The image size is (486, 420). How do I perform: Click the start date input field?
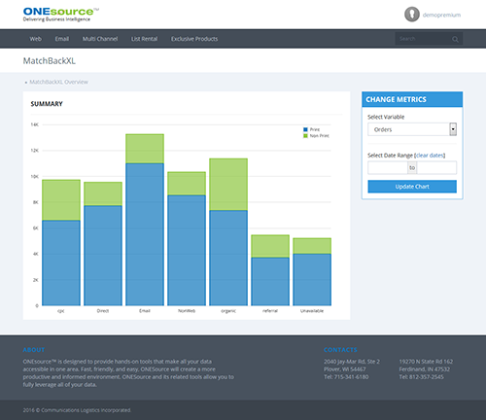pyautogui.click(x=388, y=168)
